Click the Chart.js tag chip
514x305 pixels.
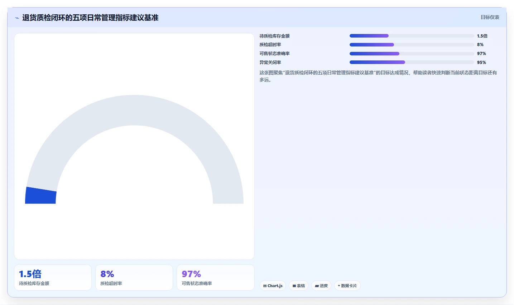coord(273,286)
